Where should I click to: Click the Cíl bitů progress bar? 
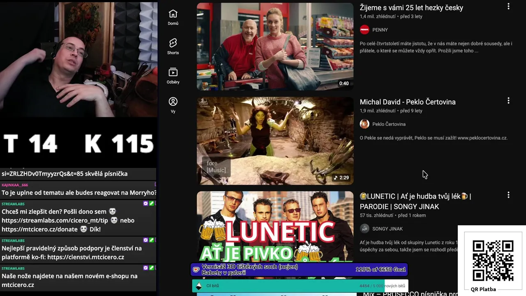(x=300, y=286)
